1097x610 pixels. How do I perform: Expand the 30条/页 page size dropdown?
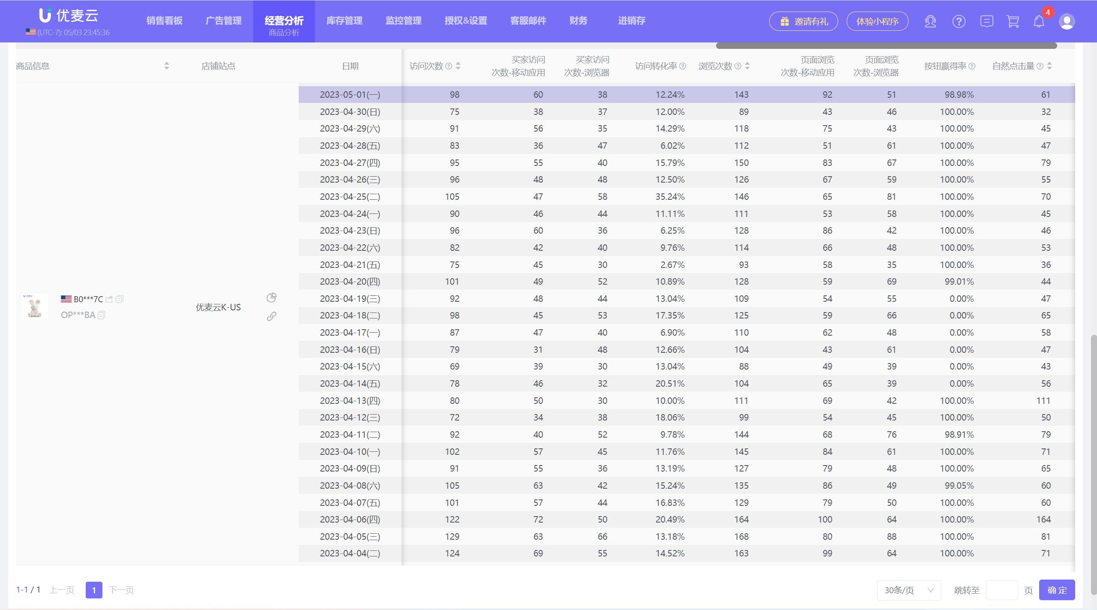pyautogui.click(x=909, y=590)
